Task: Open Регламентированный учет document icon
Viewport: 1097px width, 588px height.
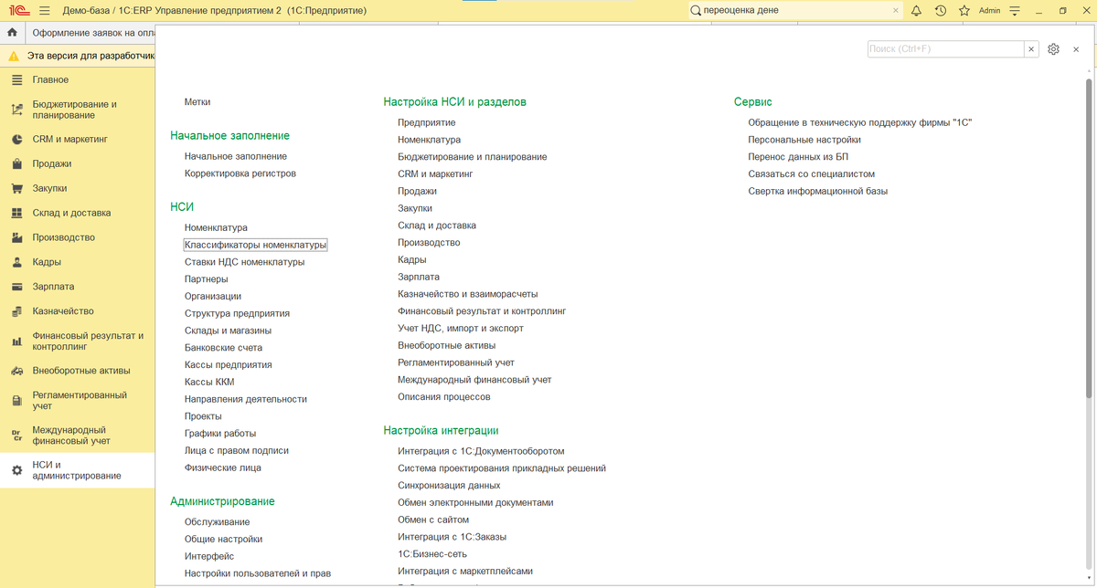Action: coord(16,401)
